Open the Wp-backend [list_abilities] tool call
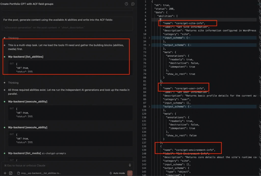Image resolution: width=261 pixels, height=176 pixels. pyautogui.click(x=26, y=57)
